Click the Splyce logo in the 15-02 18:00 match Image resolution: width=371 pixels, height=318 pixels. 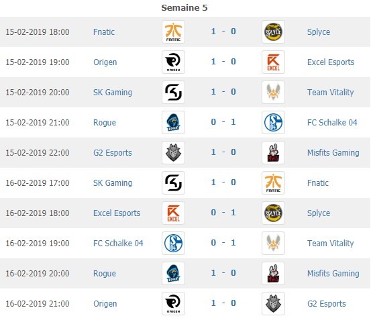click(273, 32)
